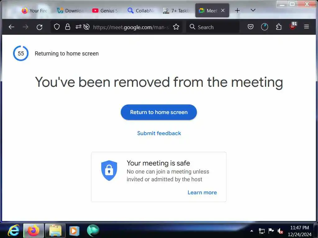The width and height of the screenshot is (318, 238).
Task: Open the Firefox hamburger application menu
Action: 307,27
